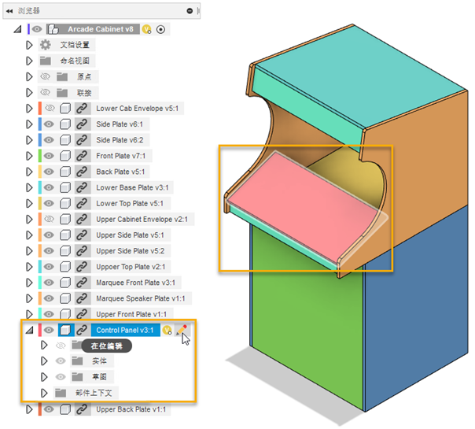Click link icon of Uppoer Top Plate v2:1
475x429 pixels.
click(82, 267)
